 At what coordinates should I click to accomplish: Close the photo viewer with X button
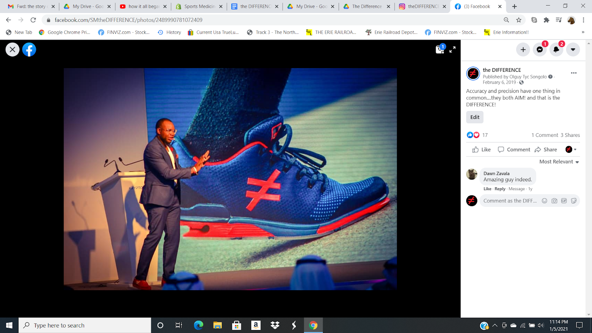12,50
